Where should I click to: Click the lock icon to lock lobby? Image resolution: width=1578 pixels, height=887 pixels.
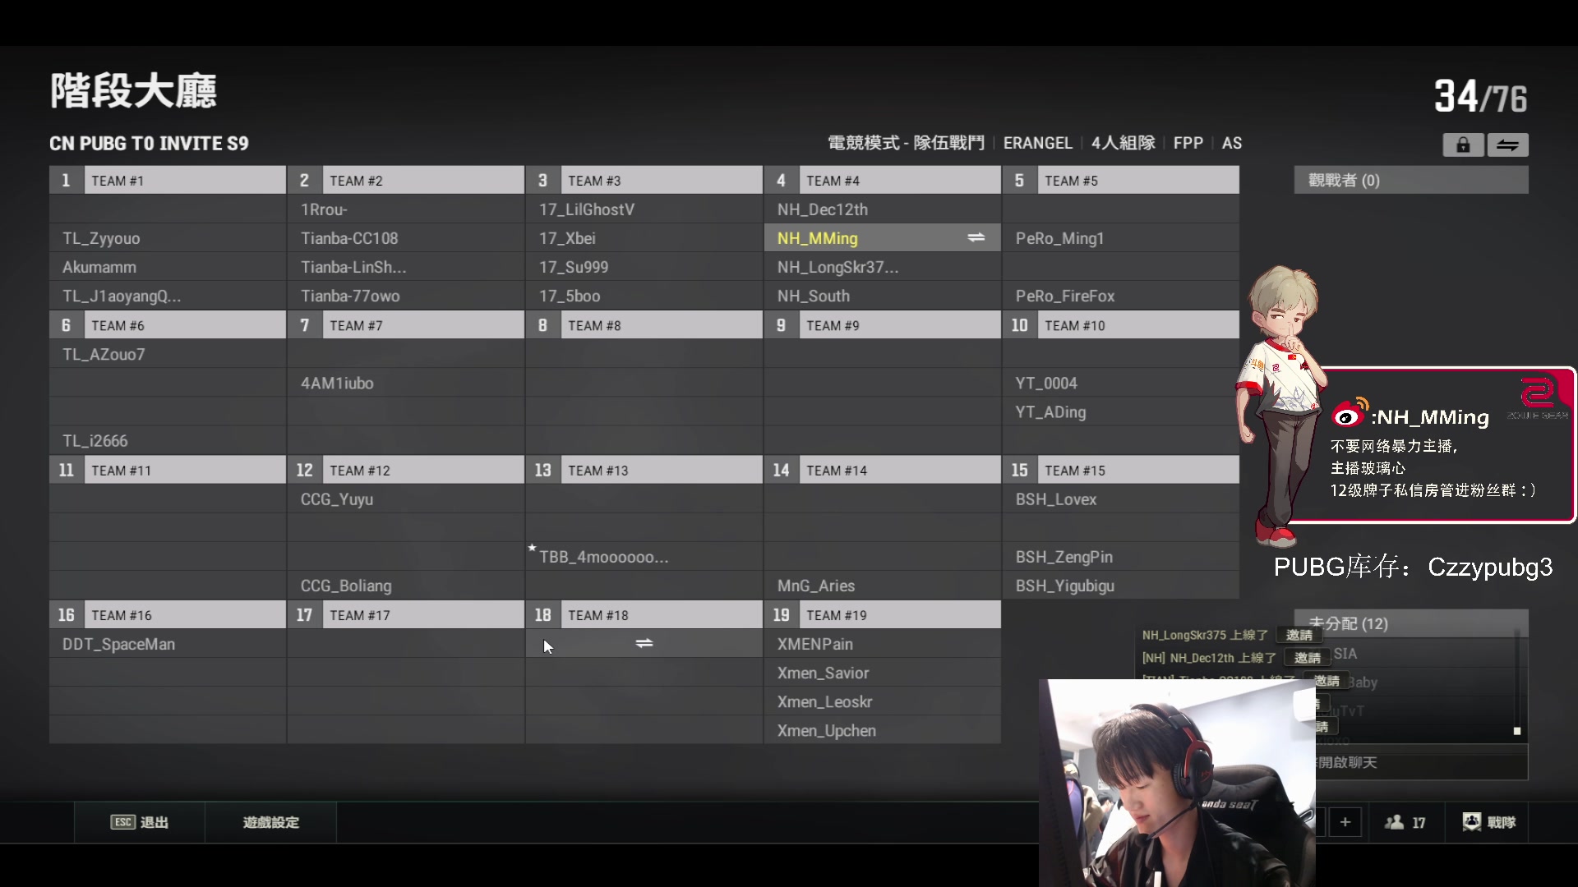1463,145
